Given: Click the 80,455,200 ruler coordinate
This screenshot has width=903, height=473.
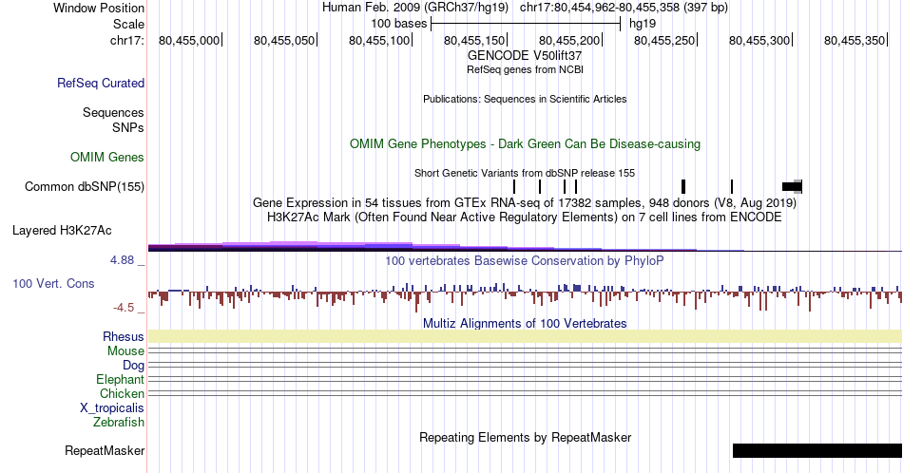Looking at the screenshot, I should coord(569,40).
